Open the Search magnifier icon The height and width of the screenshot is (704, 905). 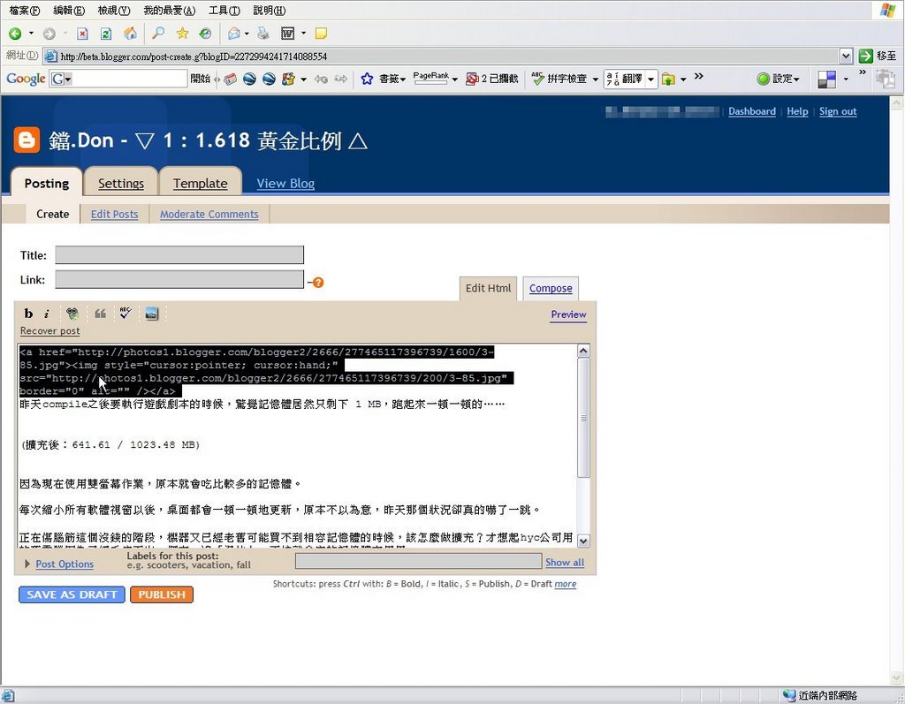coord(157,34)
